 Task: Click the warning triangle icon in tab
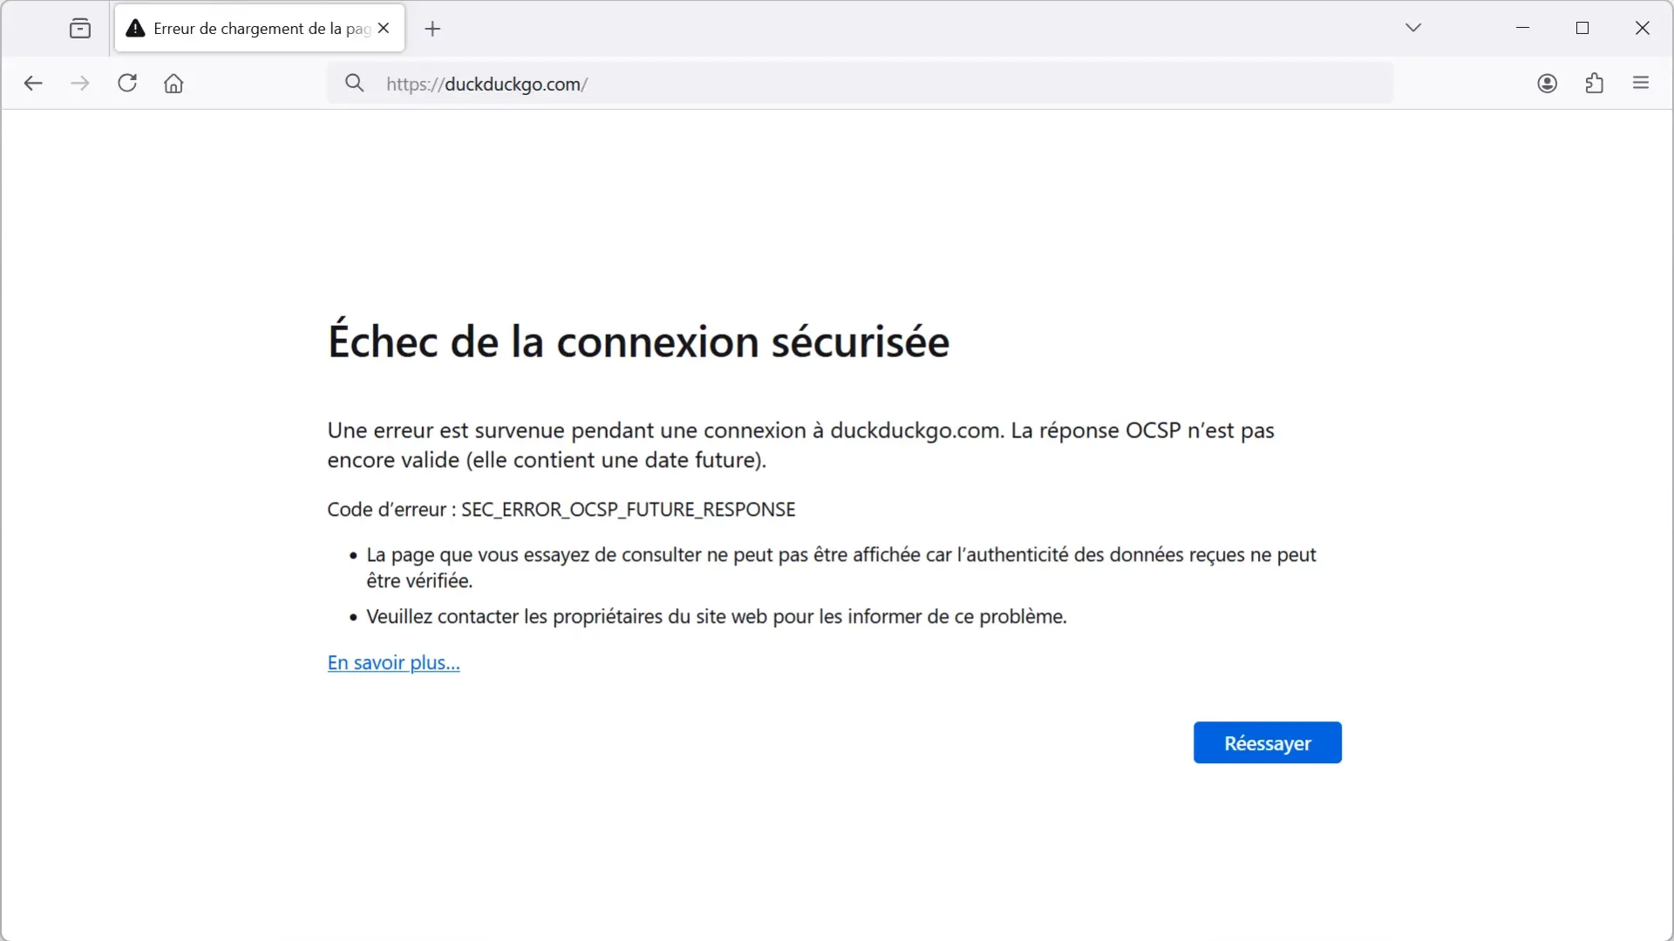pyautogui.click(x=135, y=28)
